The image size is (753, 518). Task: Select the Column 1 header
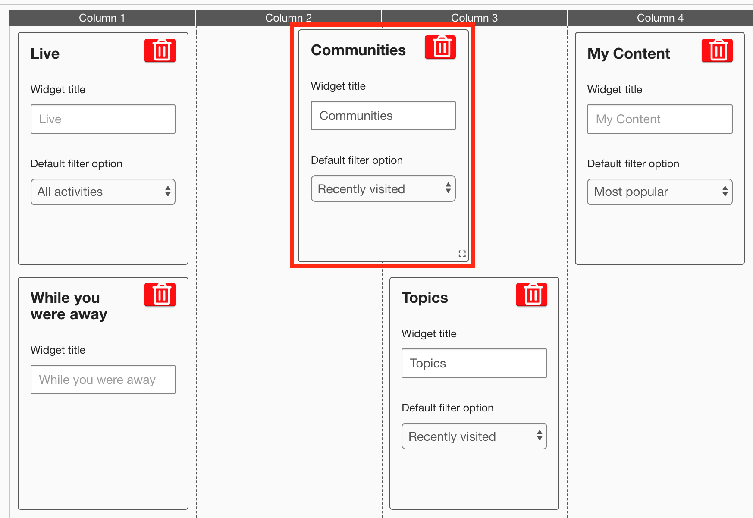click(102, 18)
